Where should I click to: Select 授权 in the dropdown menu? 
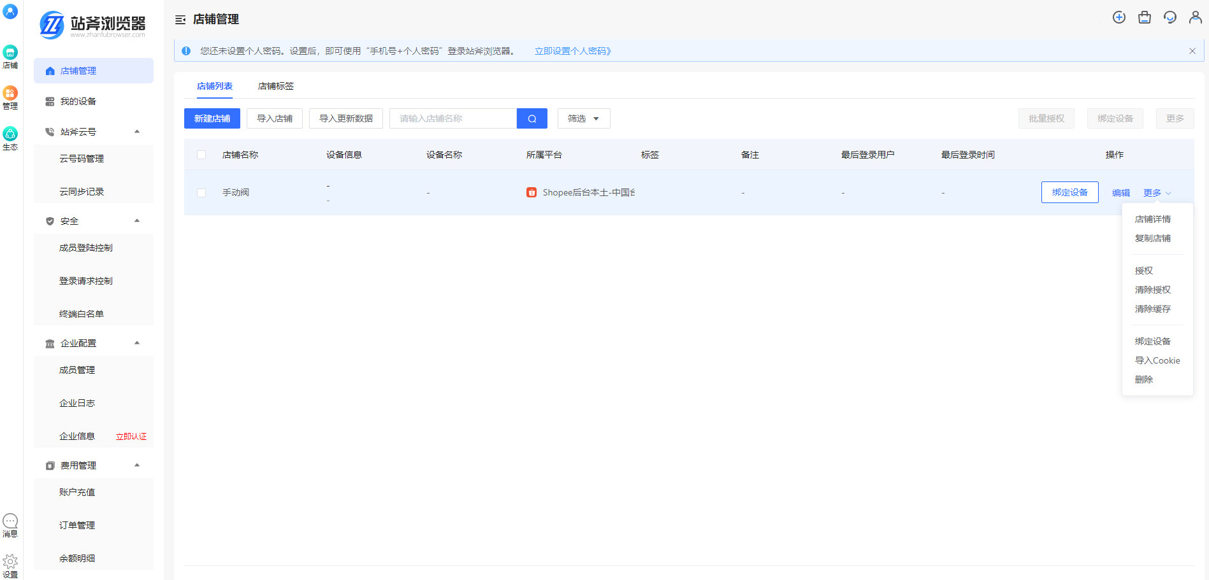tap(1144, 271)
